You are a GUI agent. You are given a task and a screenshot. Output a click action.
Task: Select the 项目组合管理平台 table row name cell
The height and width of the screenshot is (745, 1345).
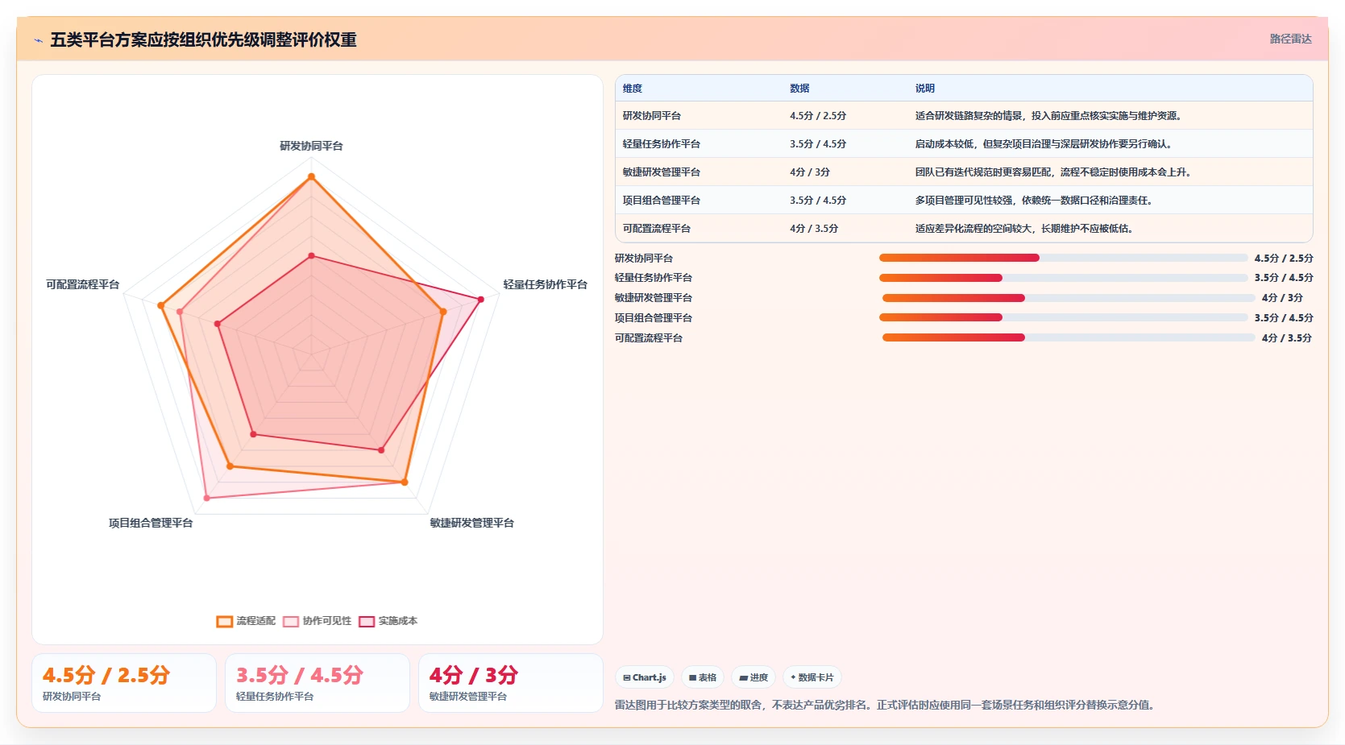[x=699, y=201]
